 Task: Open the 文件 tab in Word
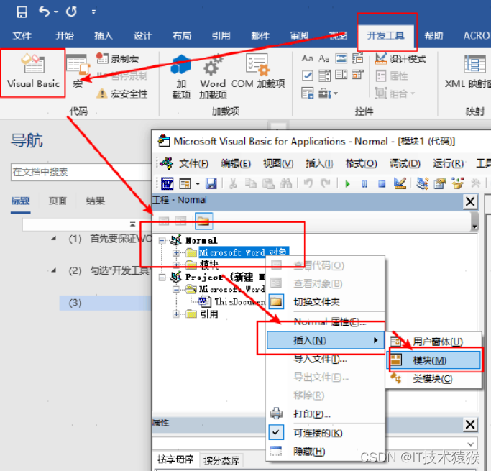(22, 36)
